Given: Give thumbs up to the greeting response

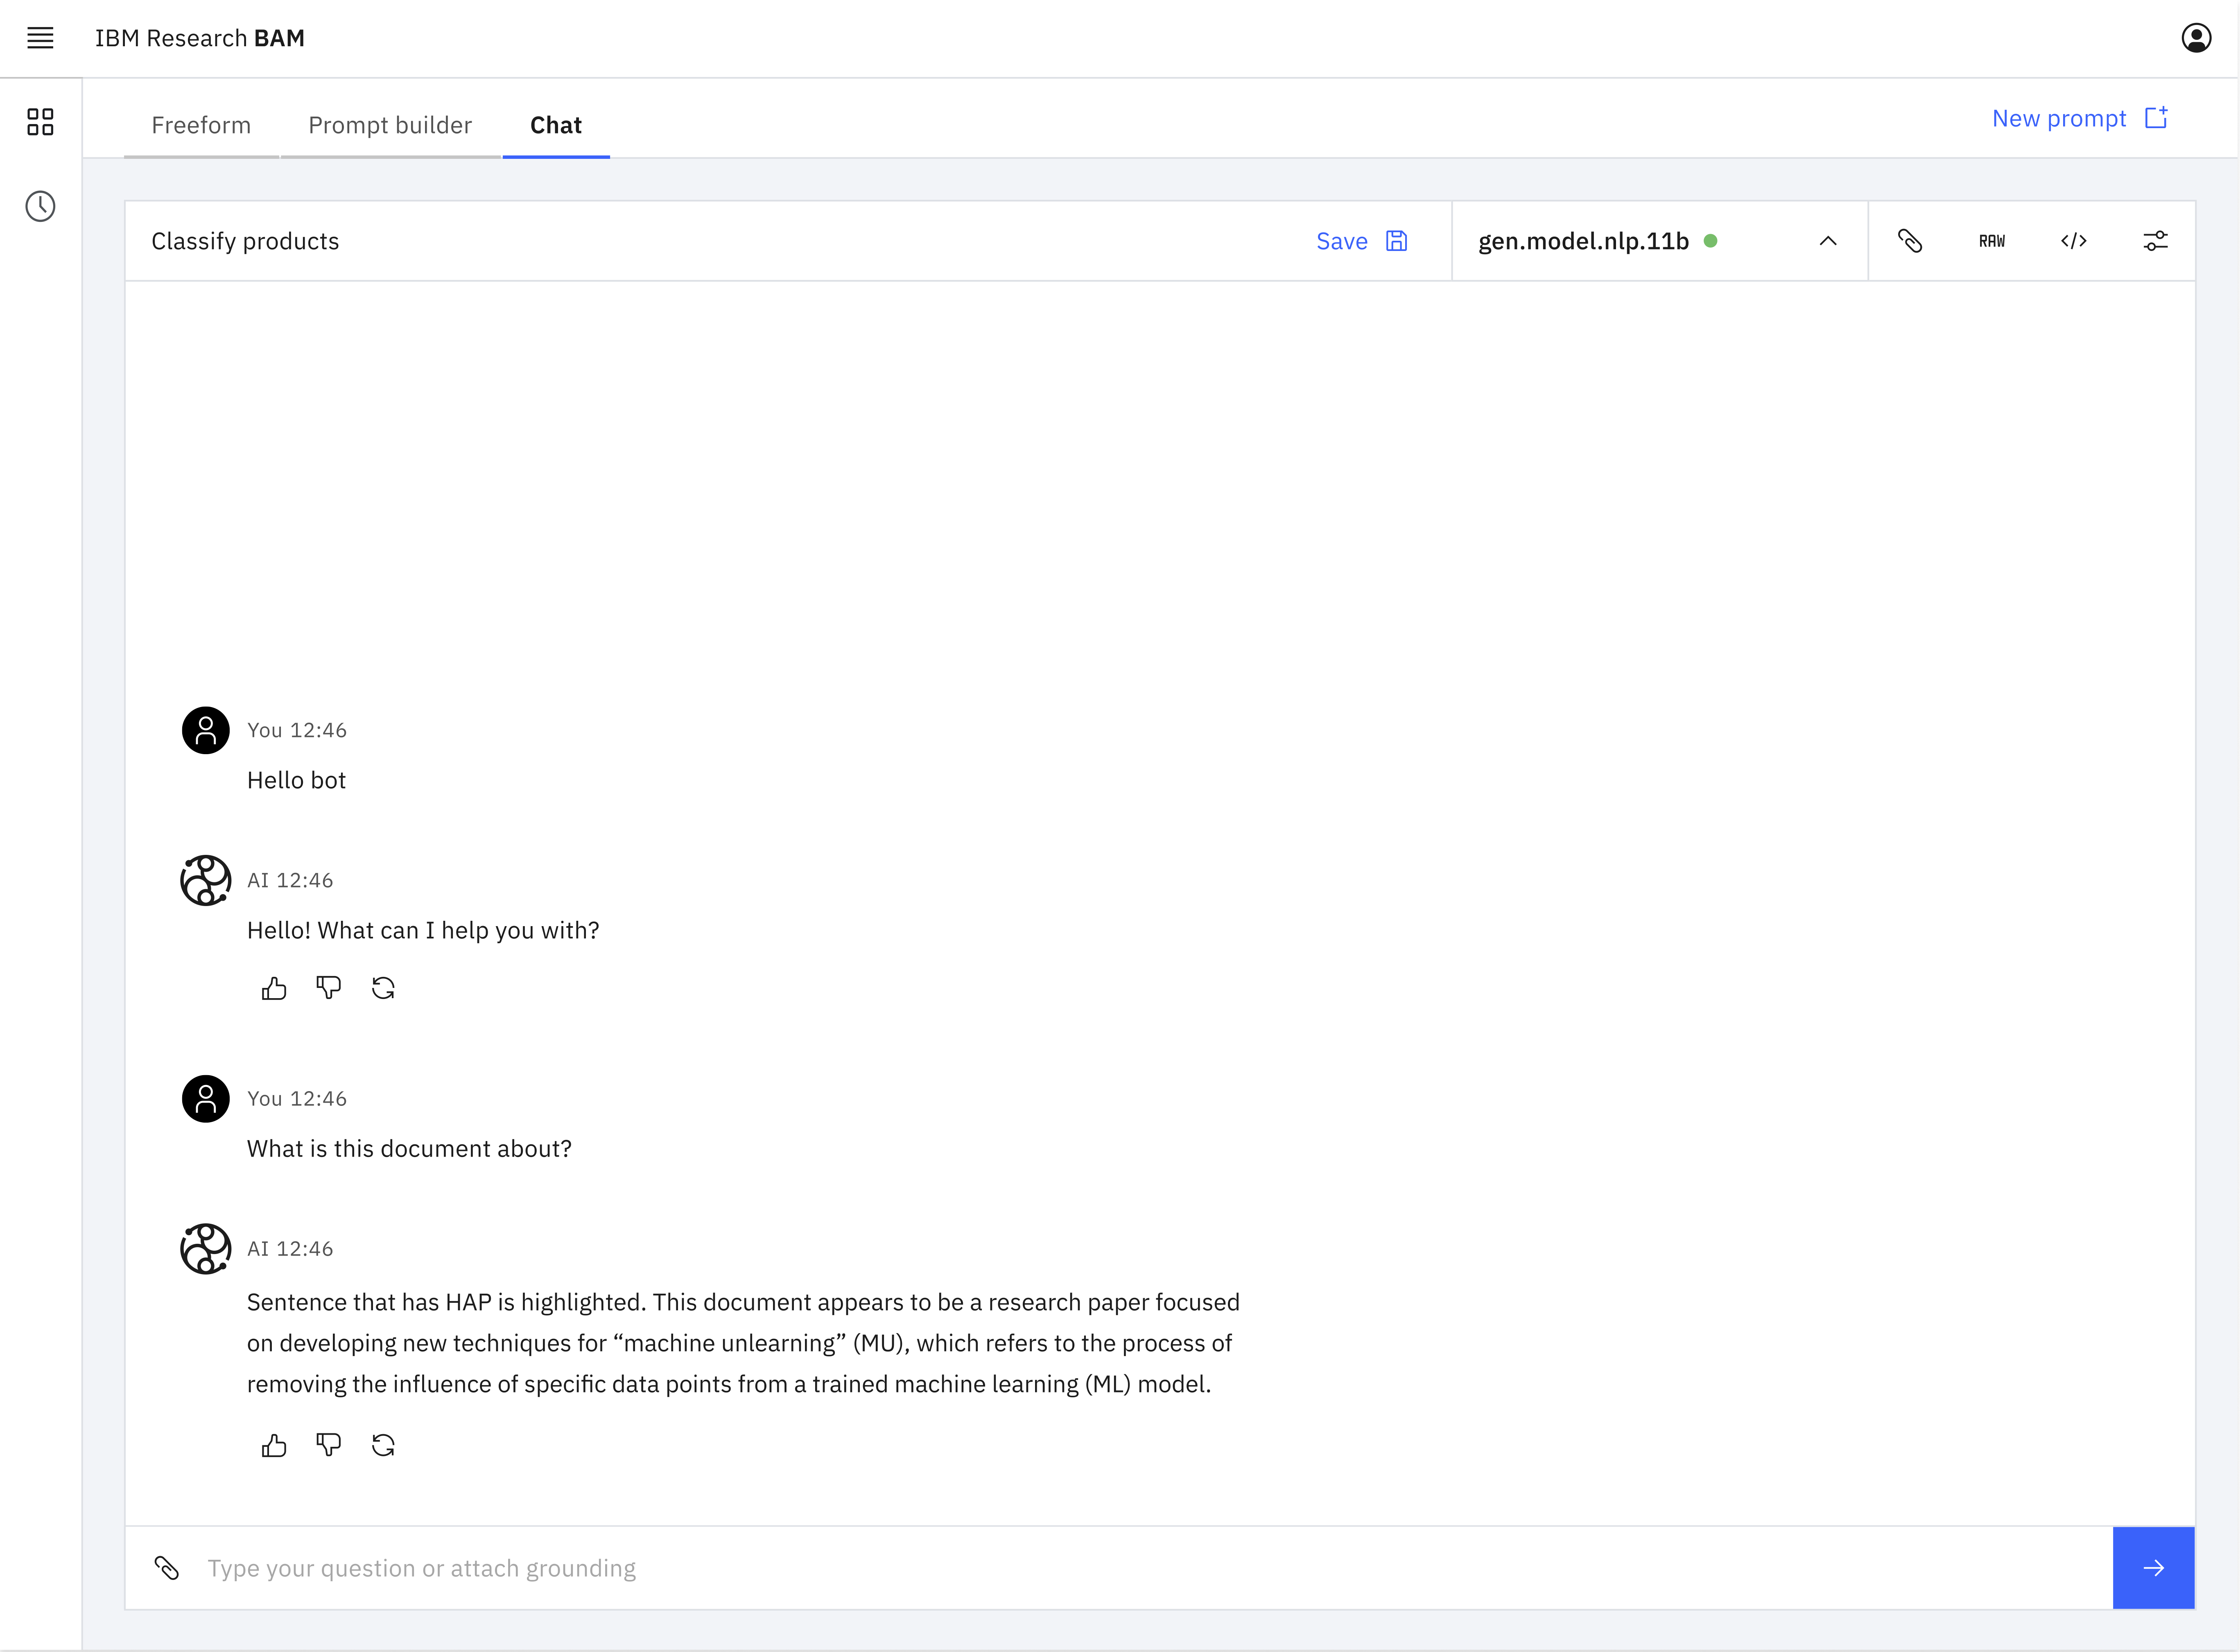Looking at the screenshot, I should click(274, 988).
